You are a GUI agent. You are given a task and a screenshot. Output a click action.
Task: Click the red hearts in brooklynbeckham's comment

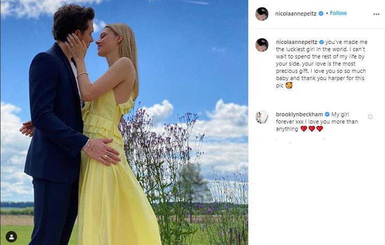tap(312, 129)
